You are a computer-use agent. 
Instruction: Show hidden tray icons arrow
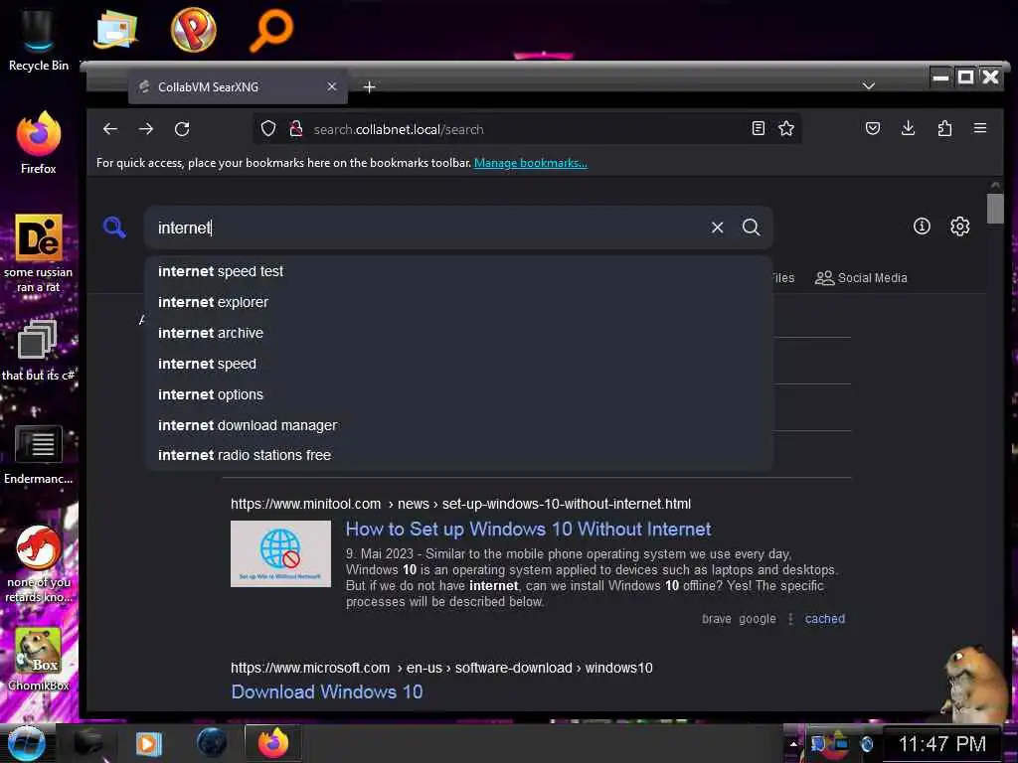click(792, 744)
